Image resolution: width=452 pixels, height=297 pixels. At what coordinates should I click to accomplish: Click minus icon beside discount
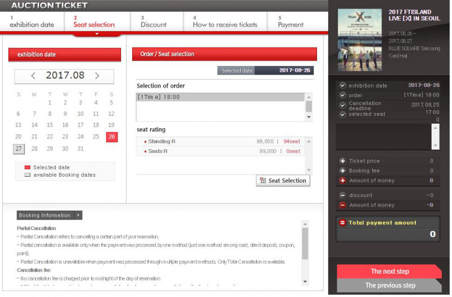pos(342,195)
